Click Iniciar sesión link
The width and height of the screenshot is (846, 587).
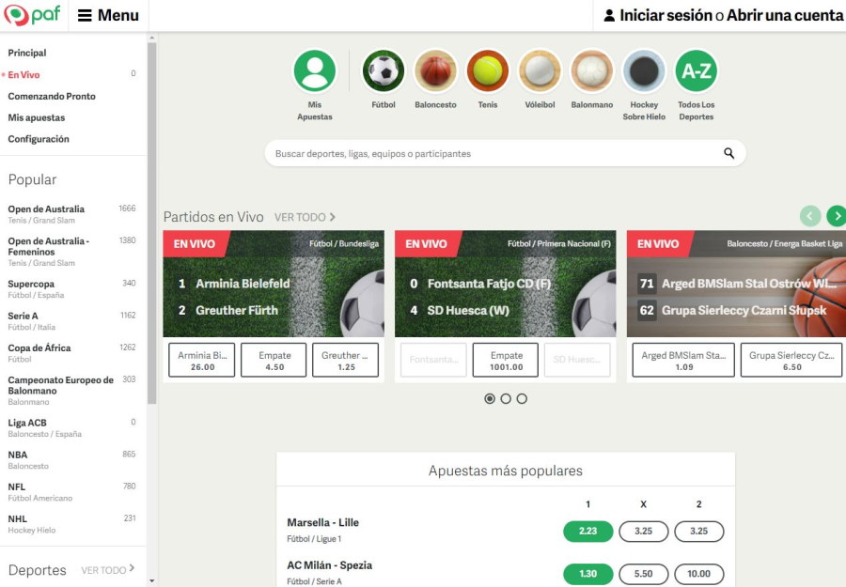click(x=666, y=15)
